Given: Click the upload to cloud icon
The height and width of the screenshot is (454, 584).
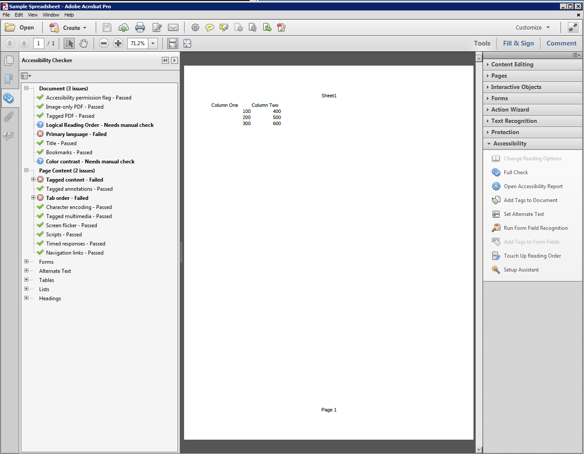Looking at the screenshot, I should point(124,27).
